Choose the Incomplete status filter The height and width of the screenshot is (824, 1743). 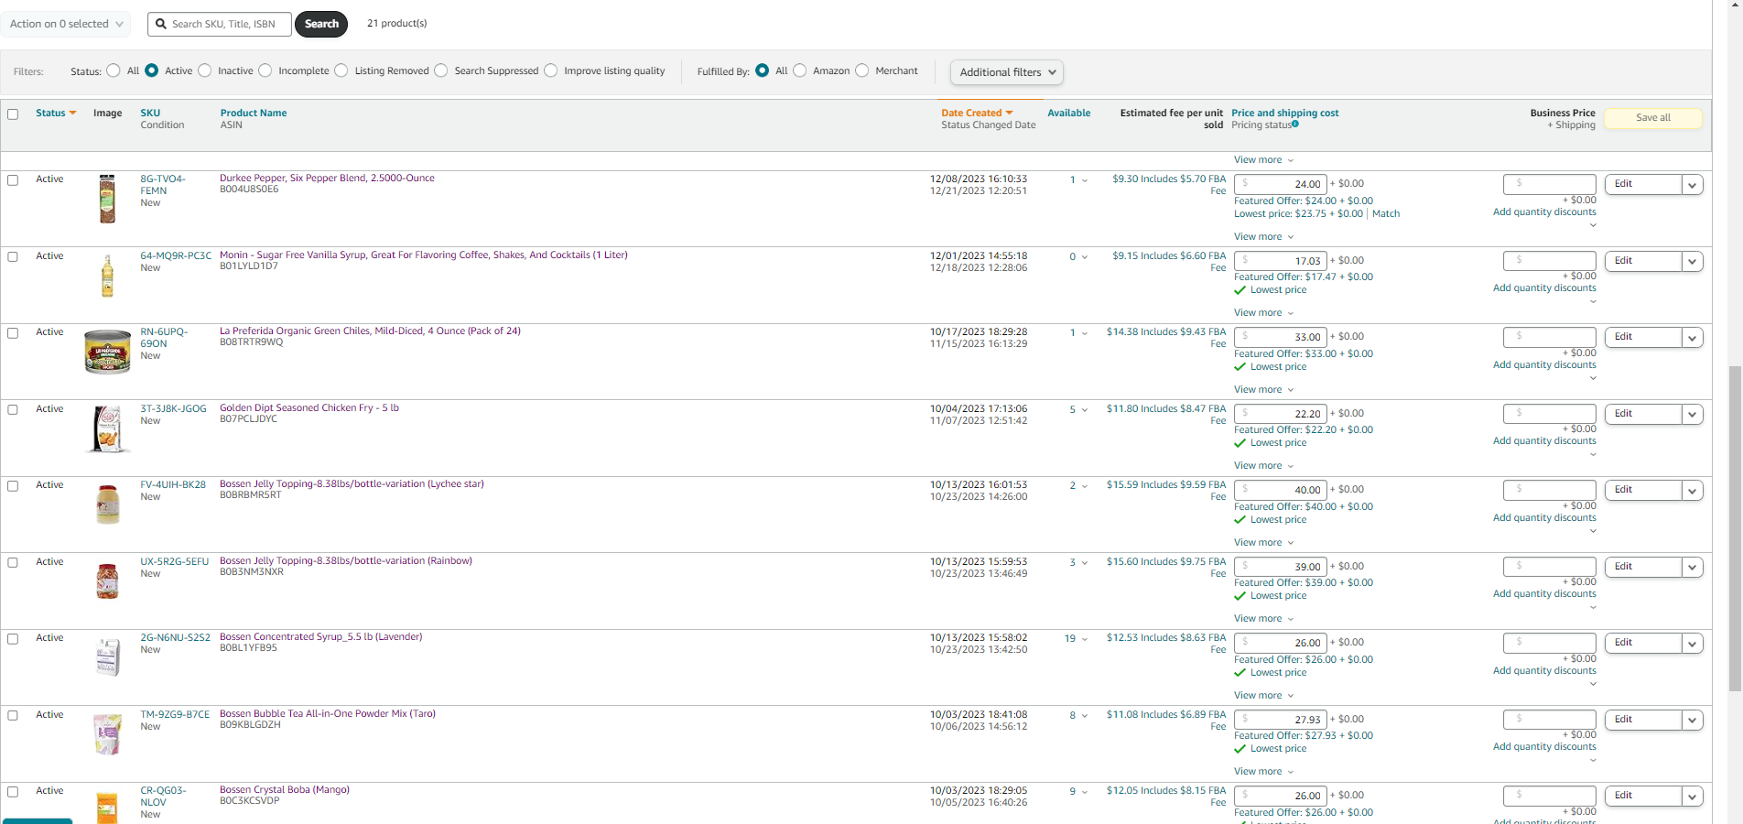(265, 70)
